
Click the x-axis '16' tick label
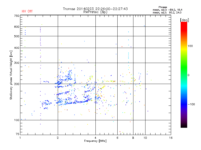point(171,138)
